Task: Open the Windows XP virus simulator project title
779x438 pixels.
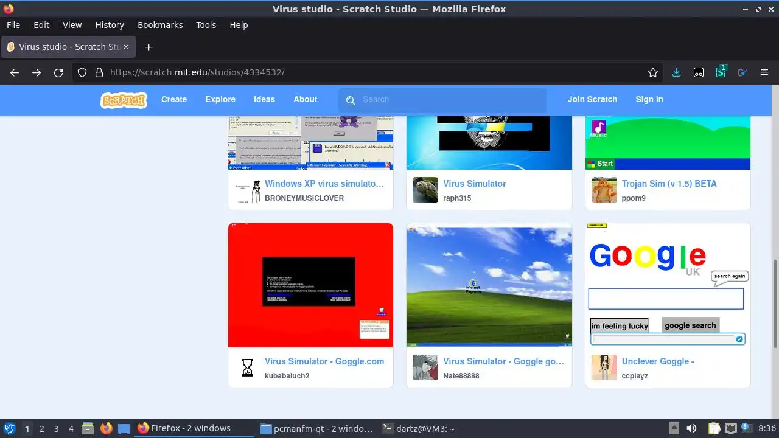Action: pyautogui.click(x=324, y=184)
